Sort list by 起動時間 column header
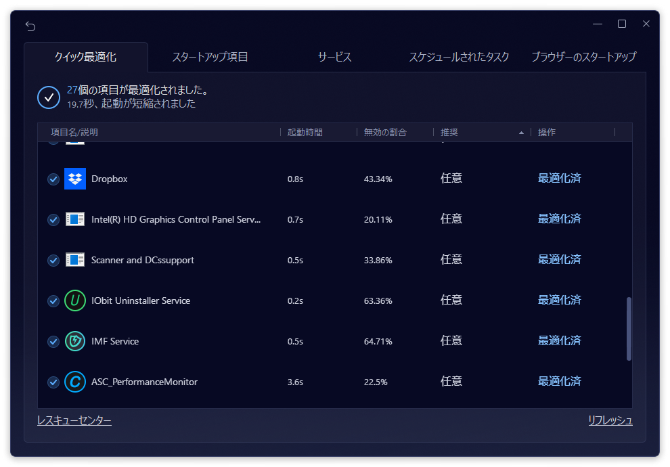670x467 pixels. 305,133
